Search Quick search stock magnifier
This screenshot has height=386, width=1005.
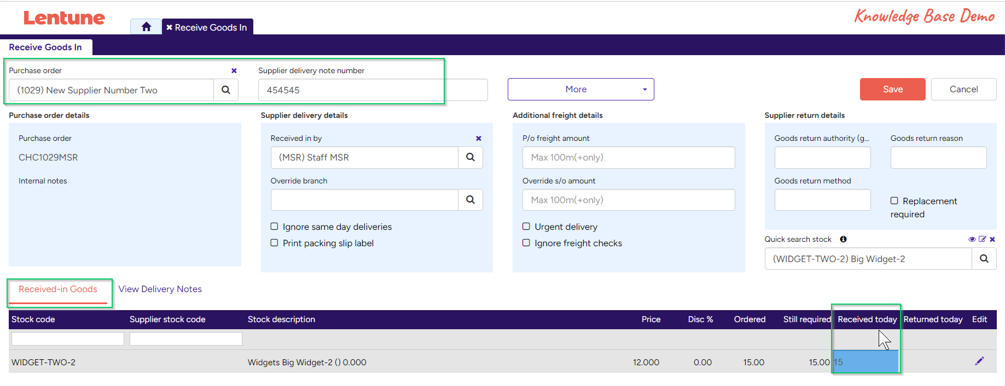point(984,259)
